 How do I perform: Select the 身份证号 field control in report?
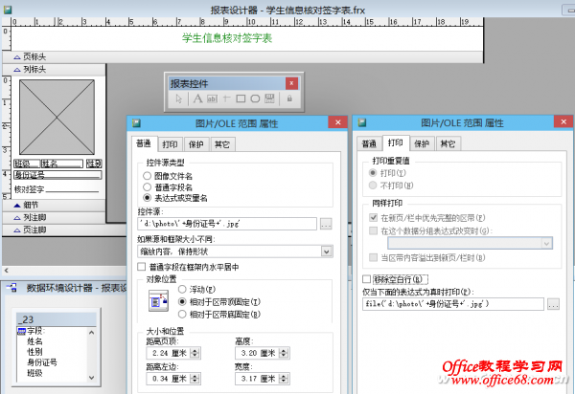[57, 175]
